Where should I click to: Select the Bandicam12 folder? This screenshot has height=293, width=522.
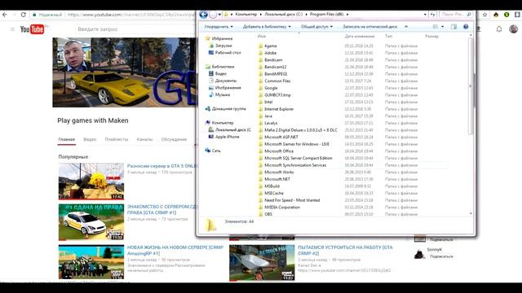click(x=276, y=67)
